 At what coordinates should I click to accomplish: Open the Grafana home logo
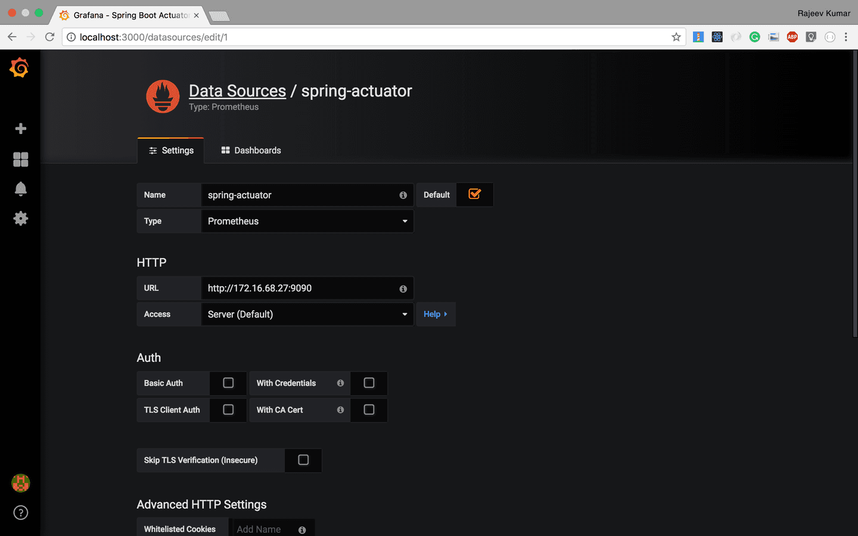(19, 68)
